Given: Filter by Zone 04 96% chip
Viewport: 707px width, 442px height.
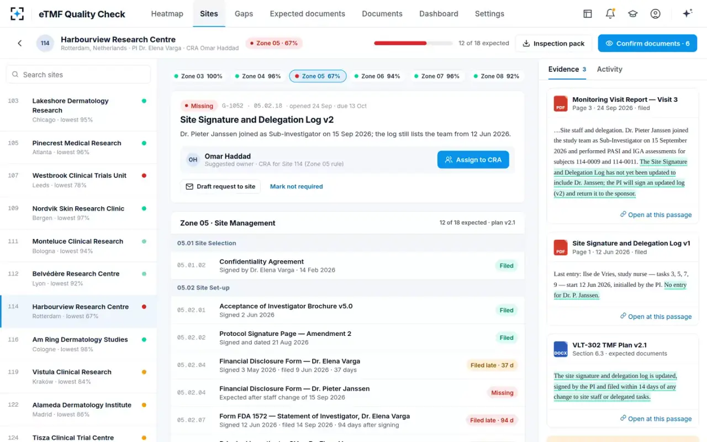Looking at the screenshot, I should click(258, 76).
